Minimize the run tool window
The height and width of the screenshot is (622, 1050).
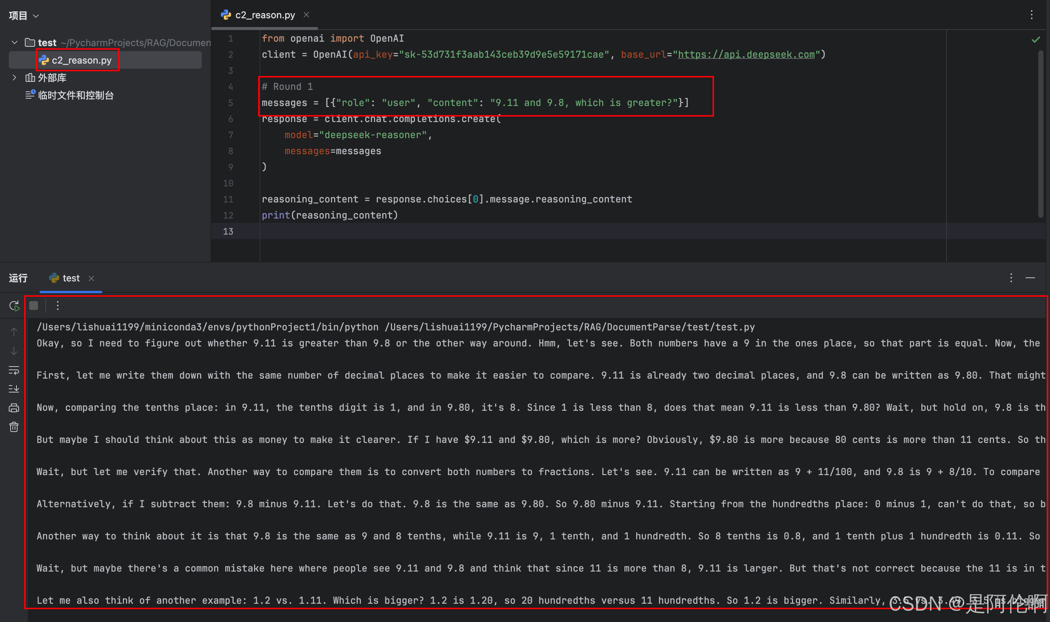(1030, 278)
